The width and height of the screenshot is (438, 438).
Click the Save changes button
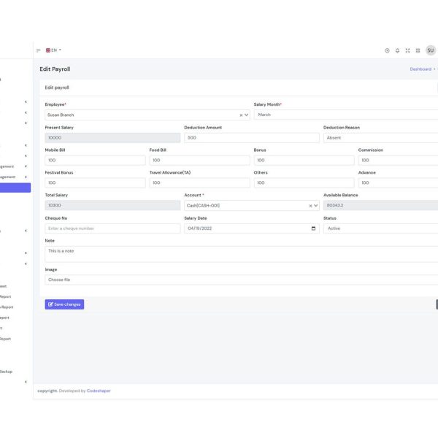(x=64, y=304)
